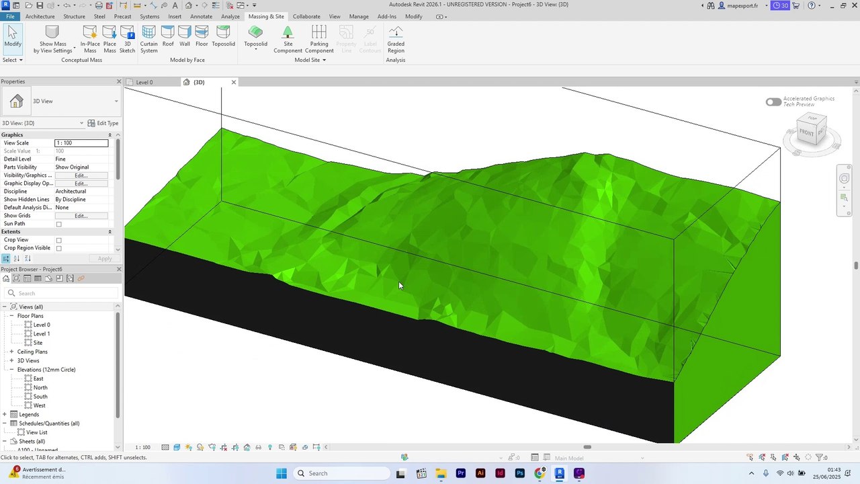
Task: Choose the Place Mass tool
Action: tap(110, 40)
